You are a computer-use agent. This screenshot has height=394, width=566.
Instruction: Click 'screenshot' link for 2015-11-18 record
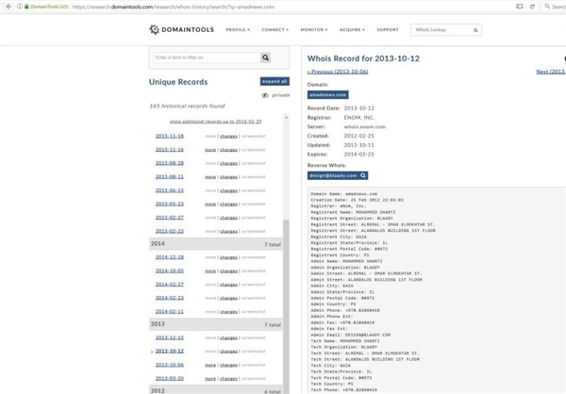click(x=254, y=137)
